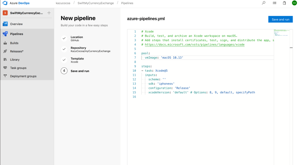Click the Save and run button
The height and width of the screenshot is (165, 298).
[x=280, y=19]
